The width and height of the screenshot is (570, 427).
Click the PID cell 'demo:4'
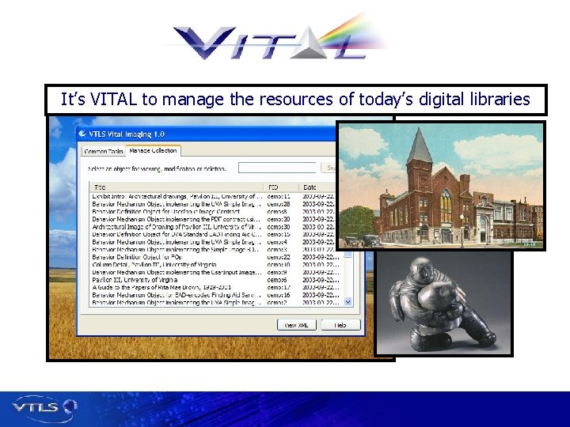tap(277, 242)
